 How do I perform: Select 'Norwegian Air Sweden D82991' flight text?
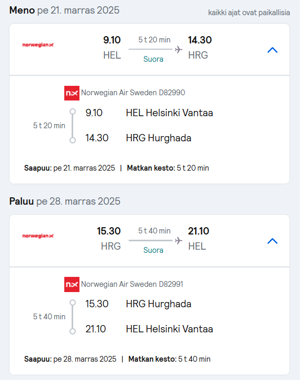pyautogui.click(x=132, y=284)
